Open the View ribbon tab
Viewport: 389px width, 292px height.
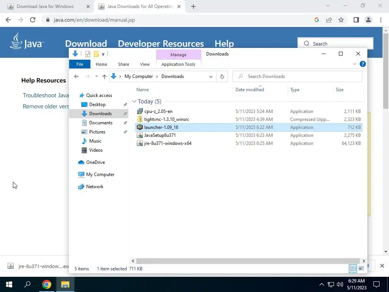145,64
